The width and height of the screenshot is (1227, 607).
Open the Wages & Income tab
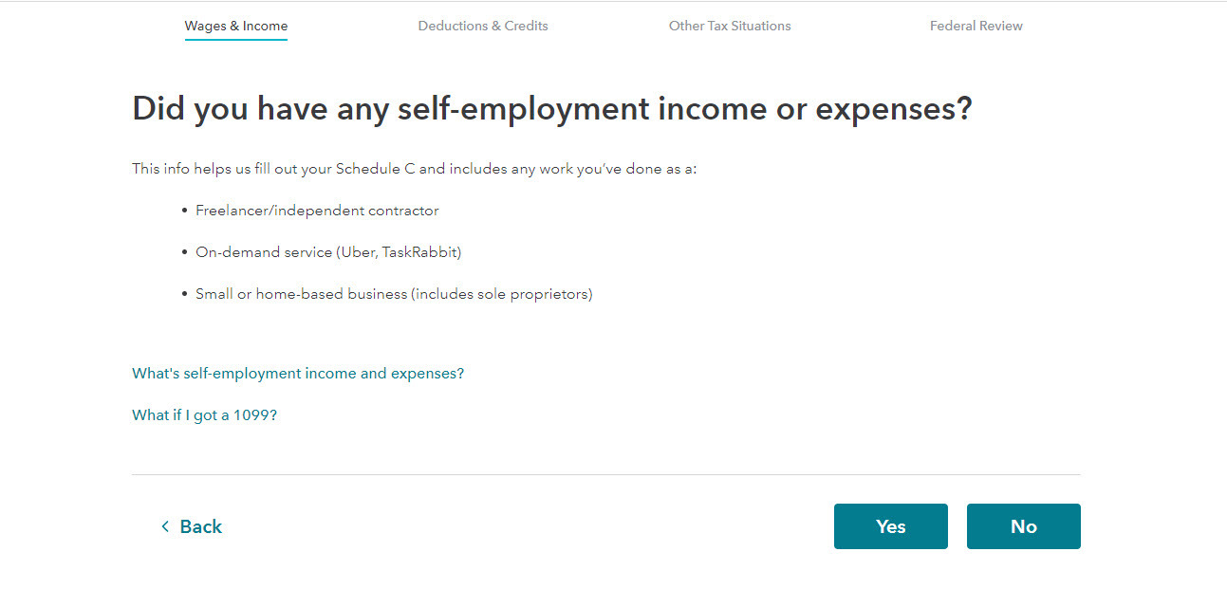tap(236, 26)
